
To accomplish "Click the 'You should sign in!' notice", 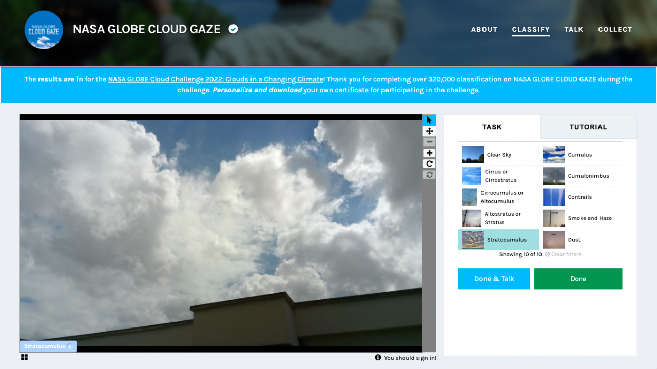I will 410,358.
